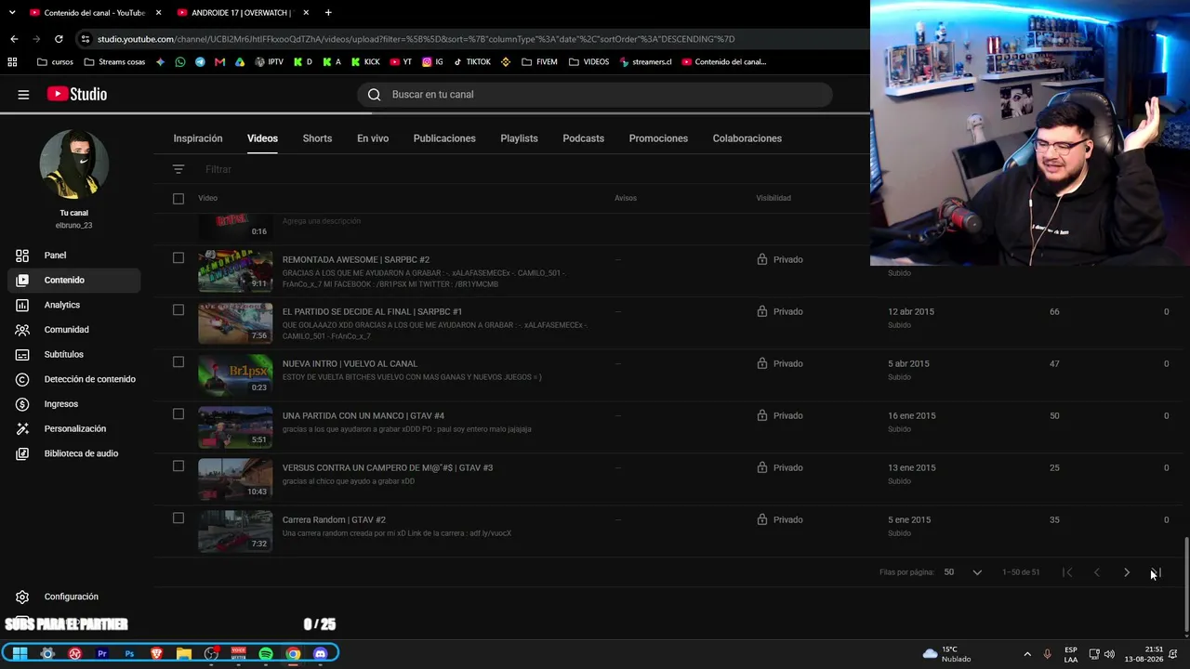1190x669 pixels.
Task: Switch to the Shorts tab
Action: point(317,138)
